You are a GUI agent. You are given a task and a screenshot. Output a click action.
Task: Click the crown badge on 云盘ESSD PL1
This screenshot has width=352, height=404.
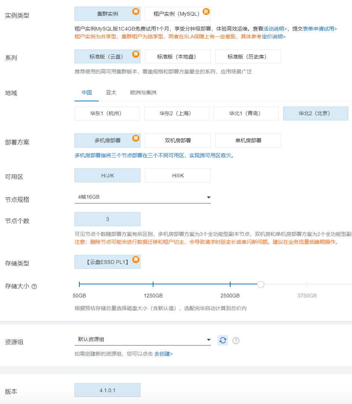(135, 259)
